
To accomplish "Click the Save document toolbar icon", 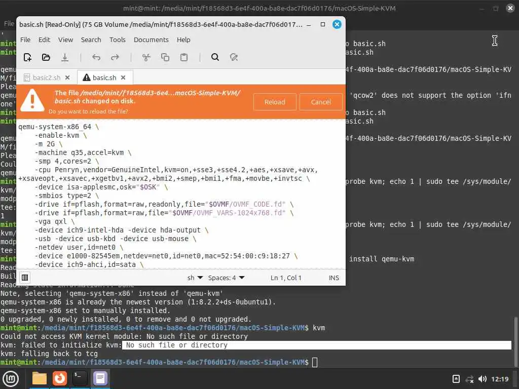I will point(64,57).
